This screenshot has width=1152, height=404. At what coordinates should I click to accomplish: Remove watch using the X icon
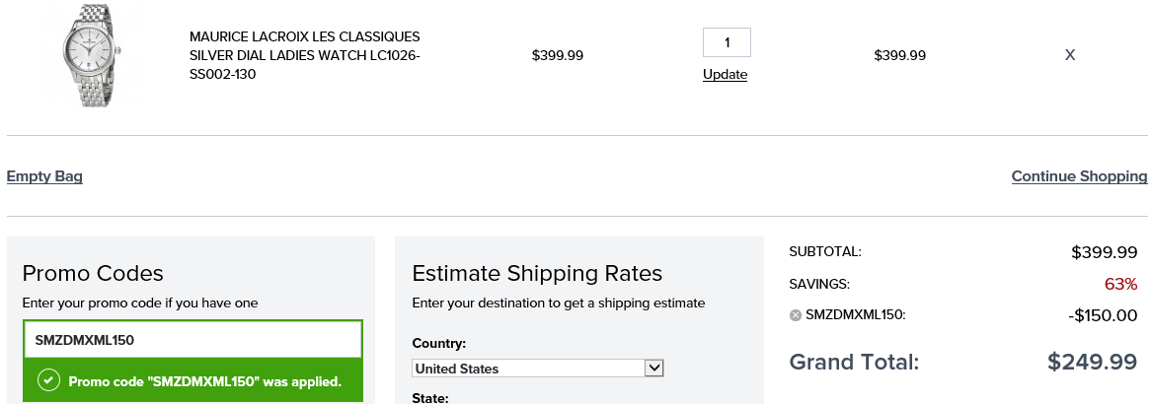pyautogui.click(x=1070, y=55)
